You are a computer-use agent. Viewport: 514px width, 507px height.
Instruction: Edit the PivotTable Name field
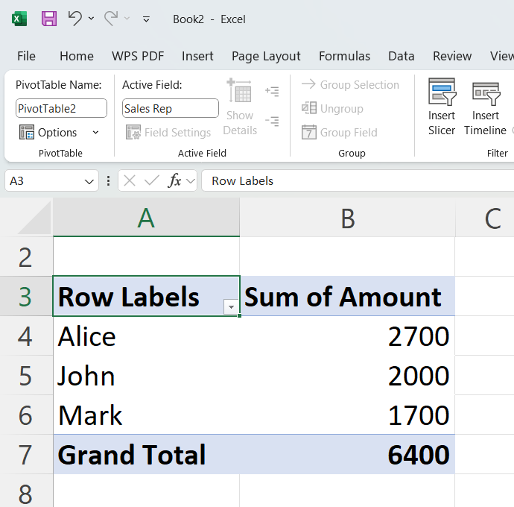tap(61, 108)
